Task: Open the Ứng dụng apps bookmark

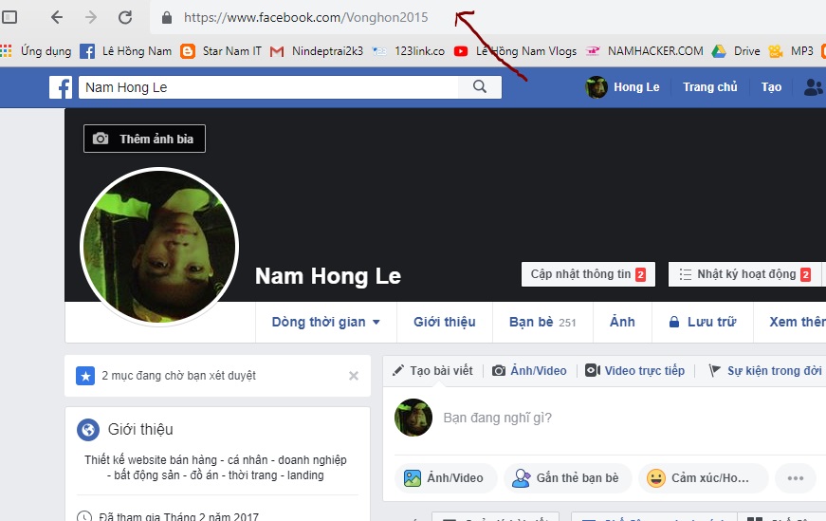Action: coord(36,51)
